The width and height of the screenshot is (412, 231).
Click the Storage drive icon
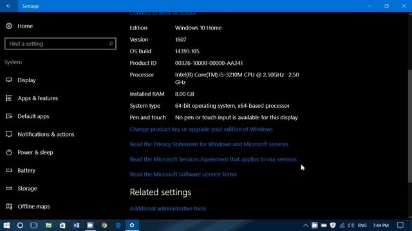click(x=9, y=188)
